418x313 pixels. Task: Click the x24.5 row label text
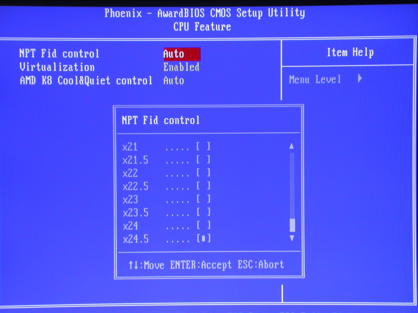(136, 239)
